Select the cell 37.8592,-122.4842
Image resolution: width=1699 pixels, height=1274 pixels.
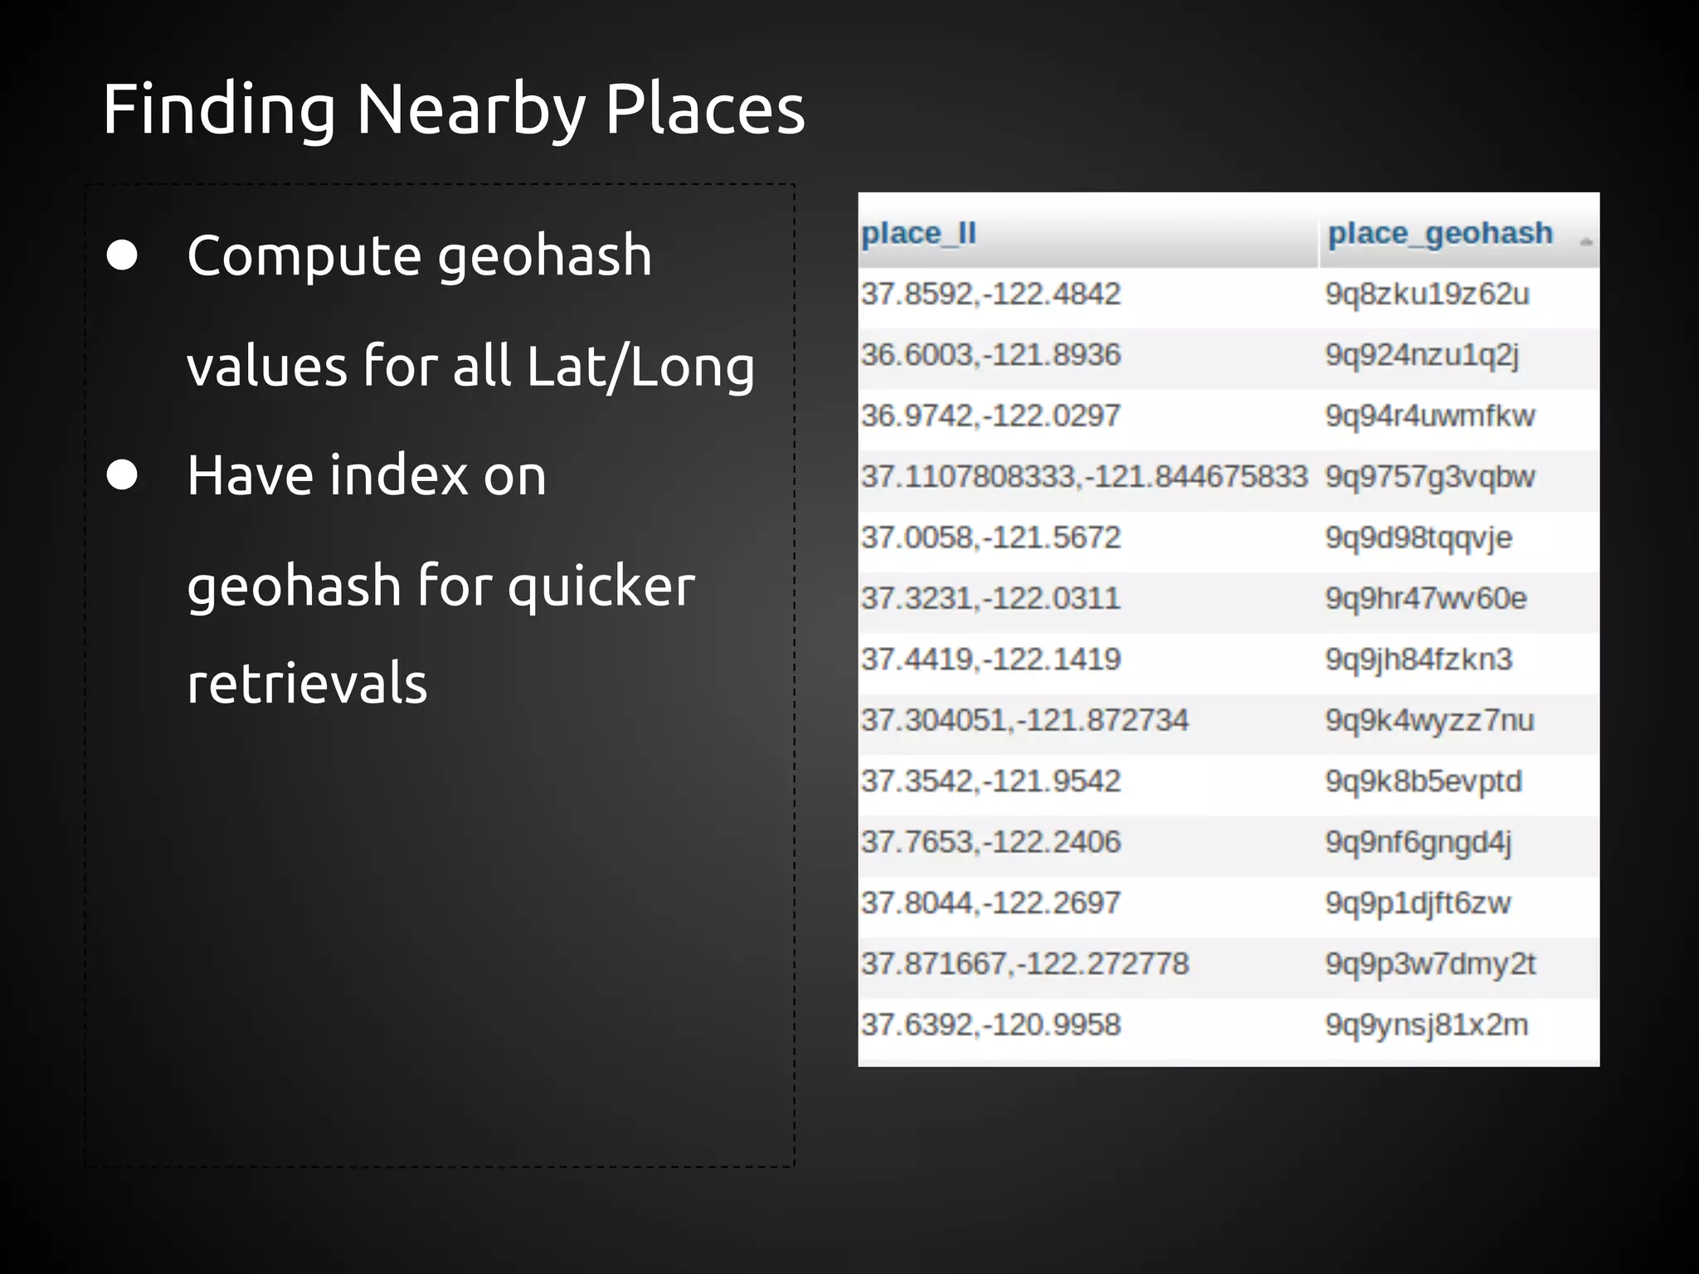tap(991, 294)
